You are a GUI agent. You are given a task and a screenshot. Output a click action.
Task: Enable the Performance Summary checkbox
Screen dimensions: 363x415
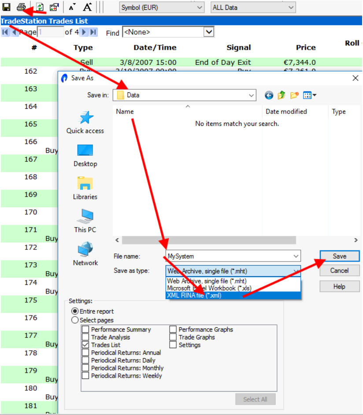(85, 330)
